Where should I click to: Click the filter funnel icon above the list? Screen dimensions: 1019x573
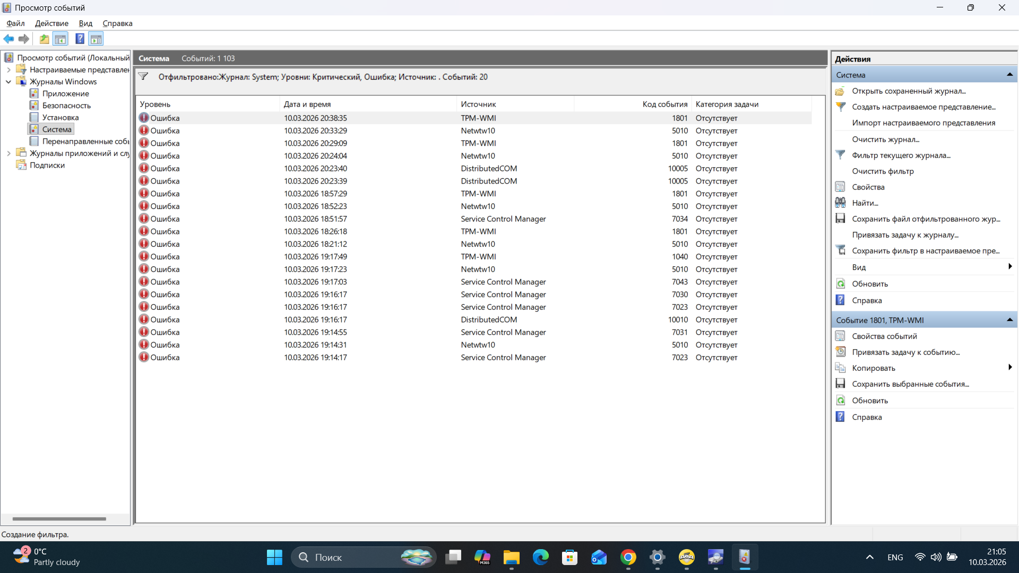coord(143,76)
